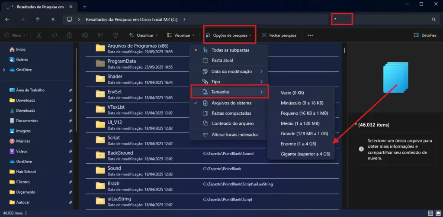Expand the Tamanho submenu

coord(228,92)
